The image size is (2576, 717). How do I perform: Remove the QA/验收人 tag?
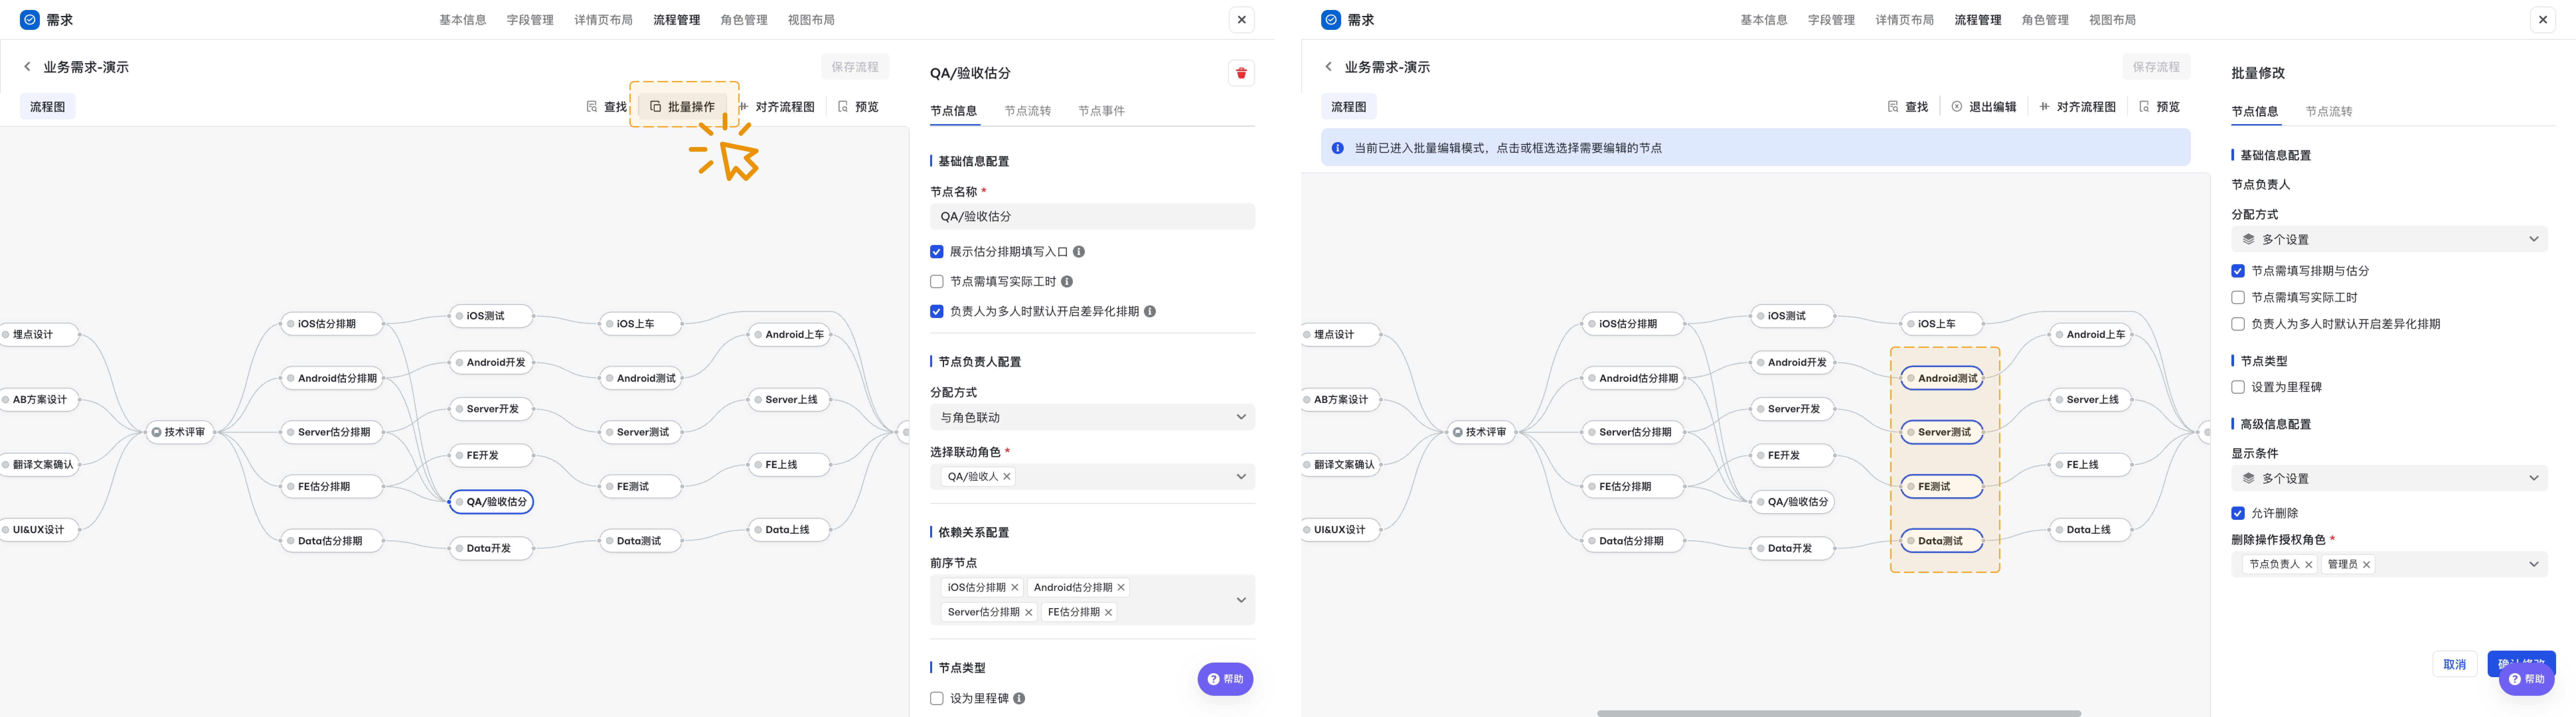1007,477
